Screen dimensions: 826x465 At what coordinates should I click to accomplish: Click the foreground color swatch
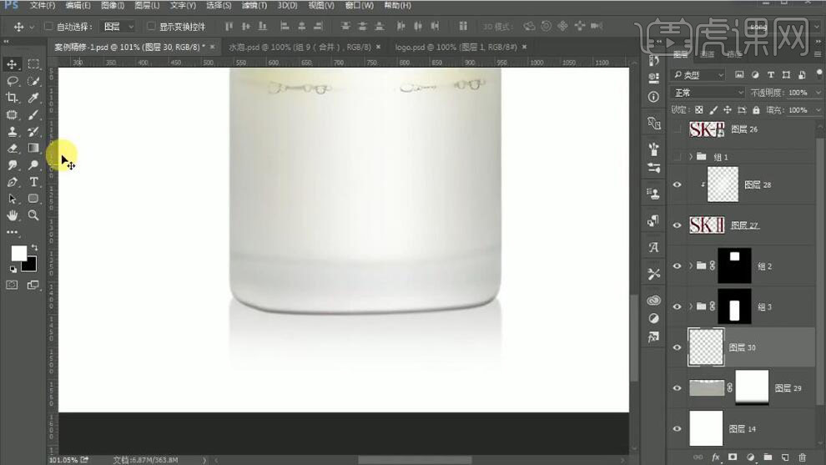click(x=19, y=253)
